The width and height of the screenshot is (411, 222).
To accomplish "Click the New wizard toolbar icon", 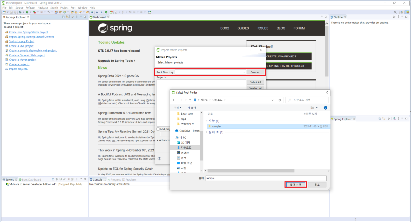I will (4, 12).
